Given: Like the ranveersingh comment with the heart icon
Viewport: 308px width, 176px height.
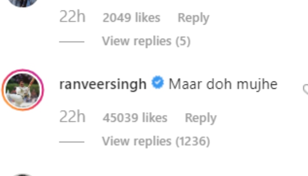Looking at the screenshot, I should coord(305,89).
